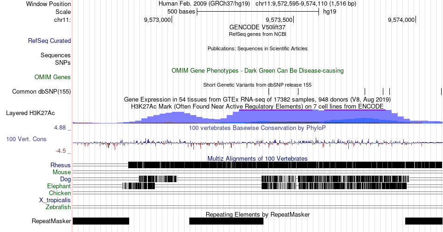Viewport: 443px width, 232px height.
Task: Select the Chicken alignment row label
Action: [60, 193]
